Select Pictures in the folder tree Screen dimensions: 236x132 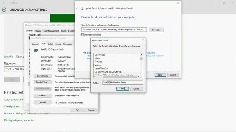click(x=98, y=62)
